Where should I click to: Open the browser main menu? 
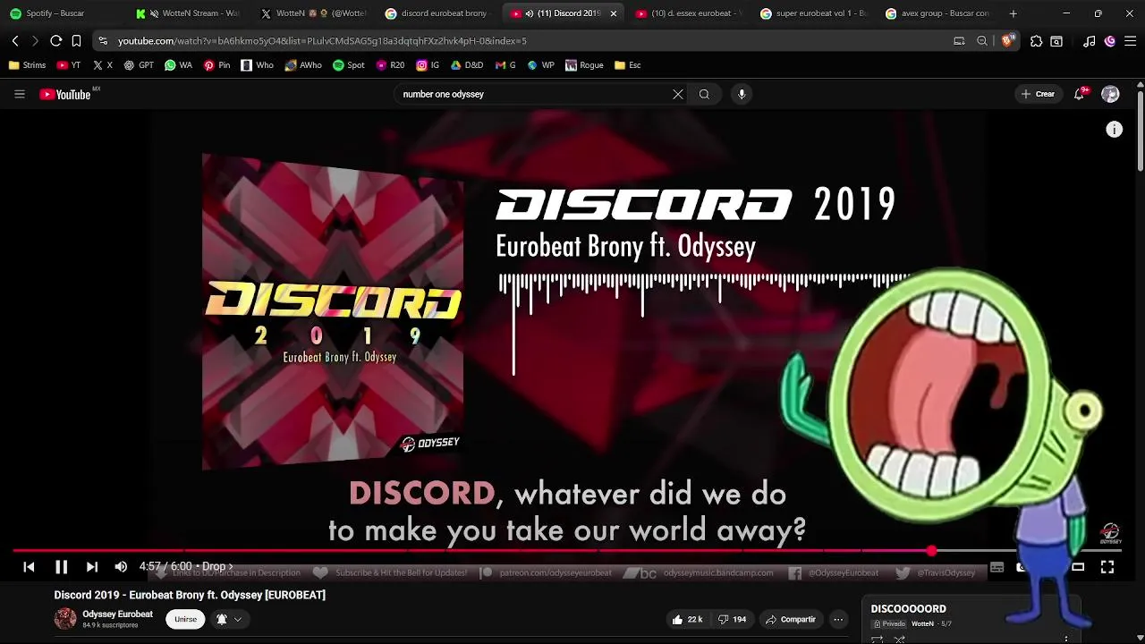click(1131, 40)
